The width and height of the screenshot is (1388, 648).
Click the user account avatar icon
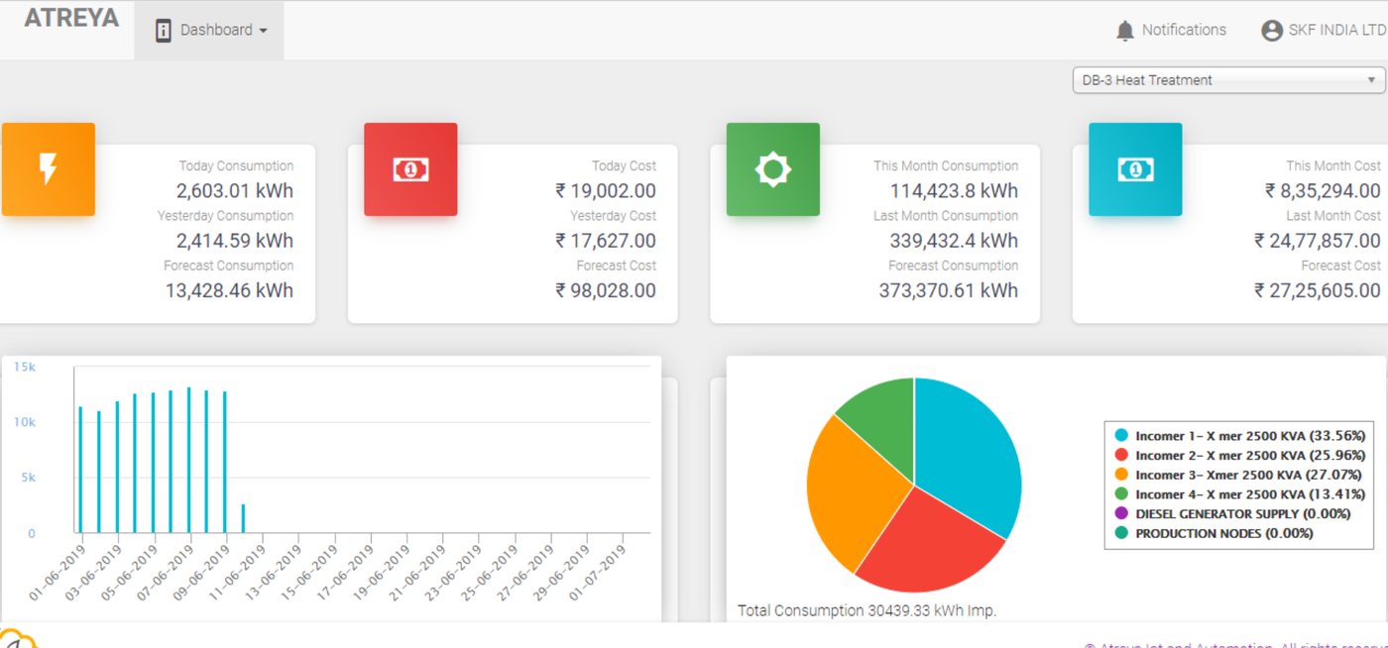tap(1272, 31)
